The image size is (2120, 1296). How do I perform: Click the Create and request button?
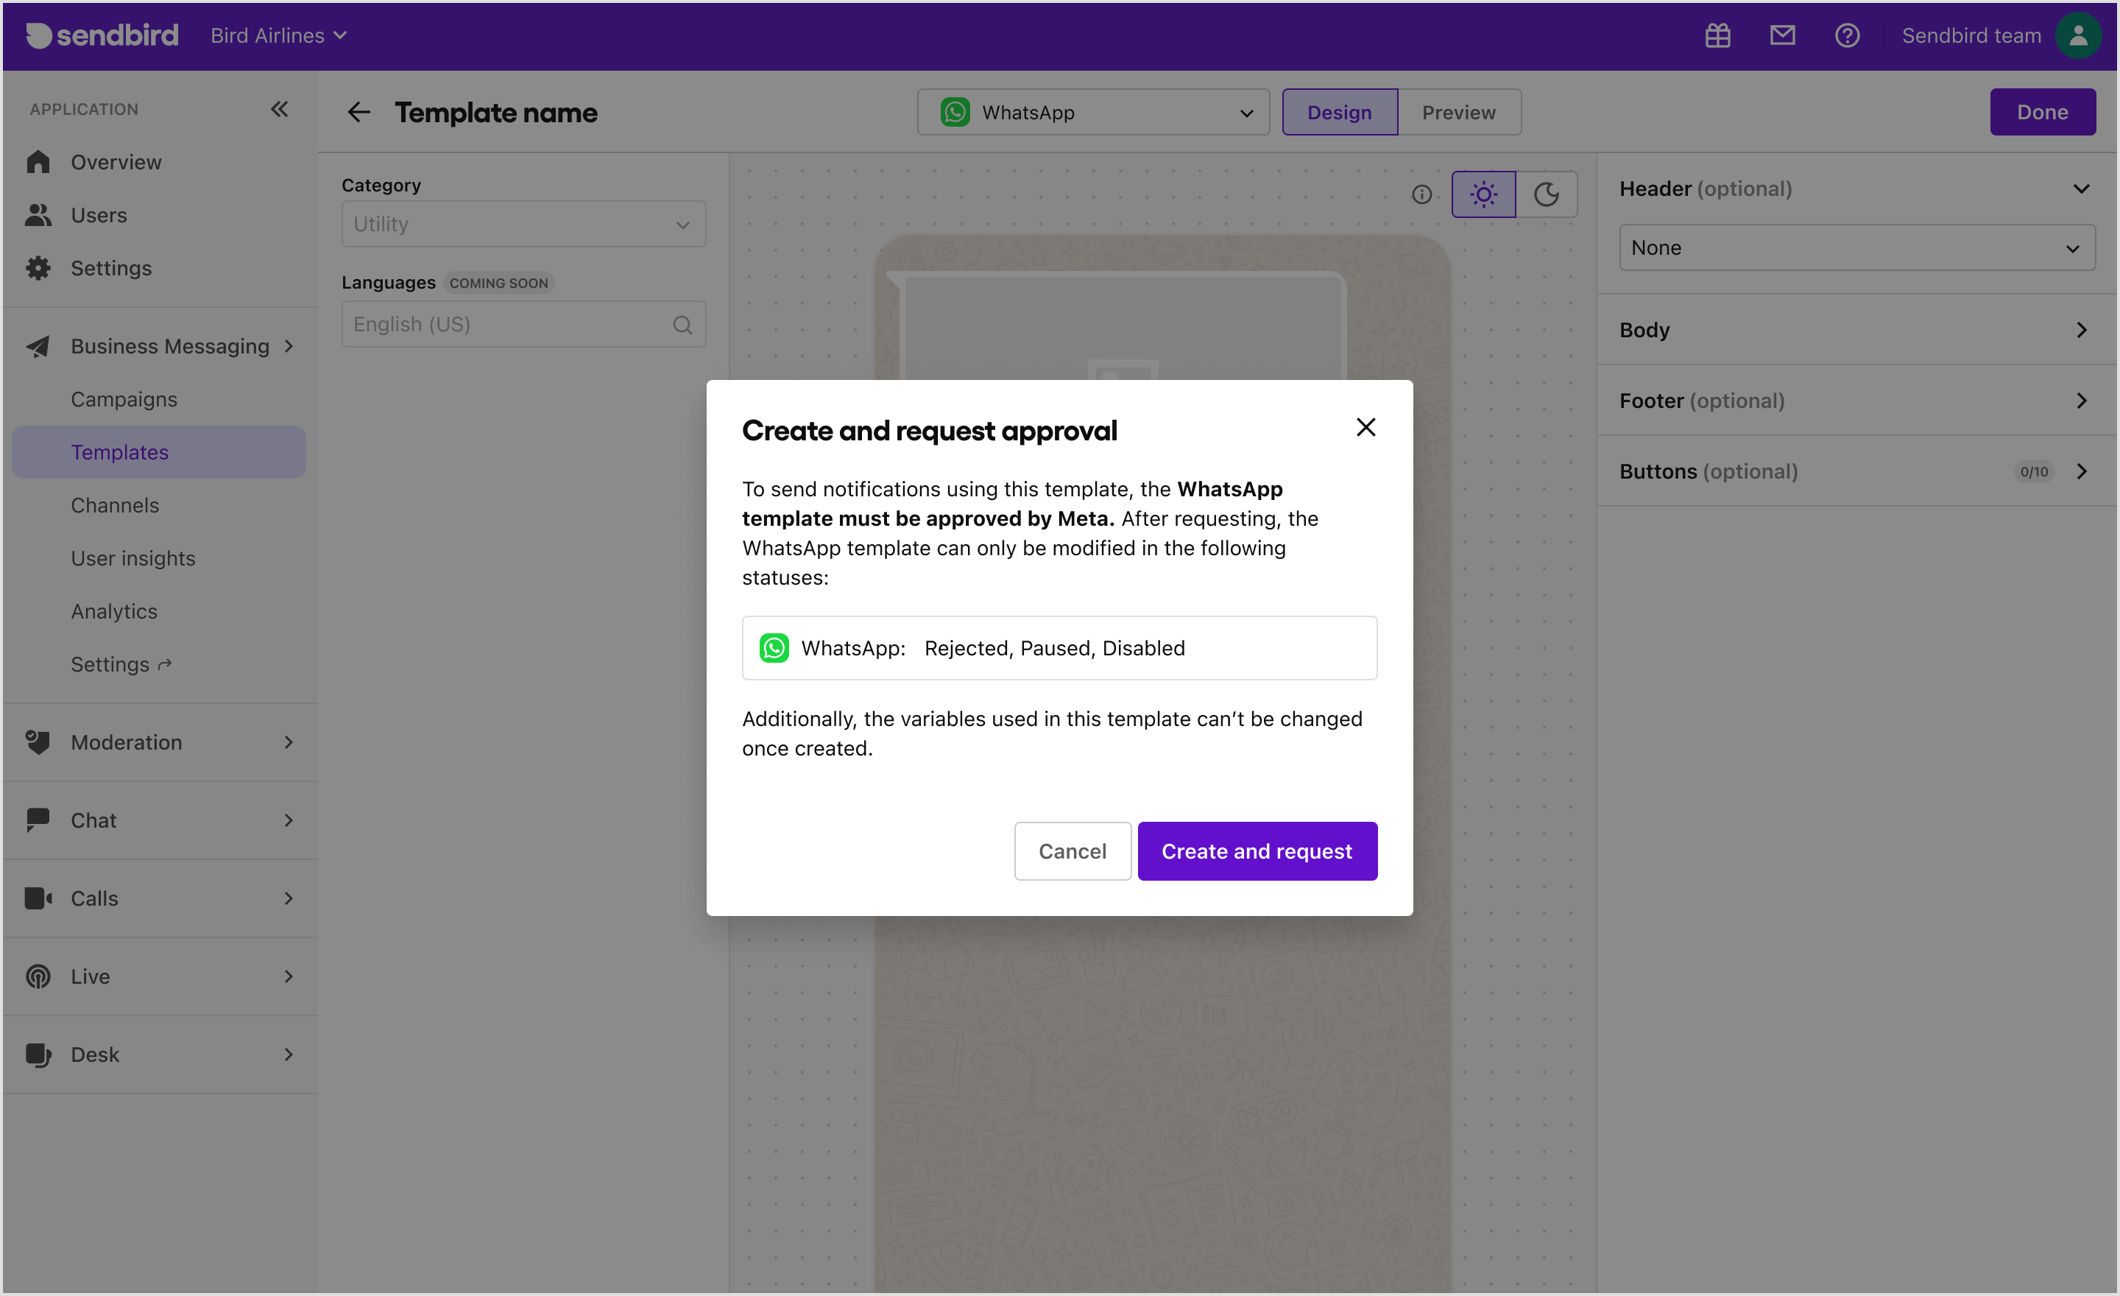pyautogui.click(x=1257, y=851)
